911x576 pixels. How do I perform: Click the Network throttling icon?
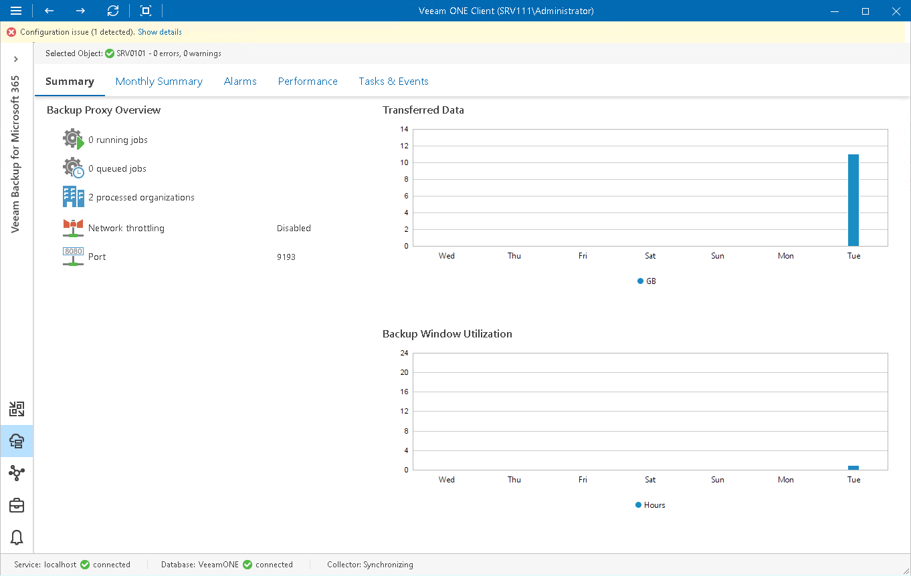pyautogui.click(x=73, y=228)
